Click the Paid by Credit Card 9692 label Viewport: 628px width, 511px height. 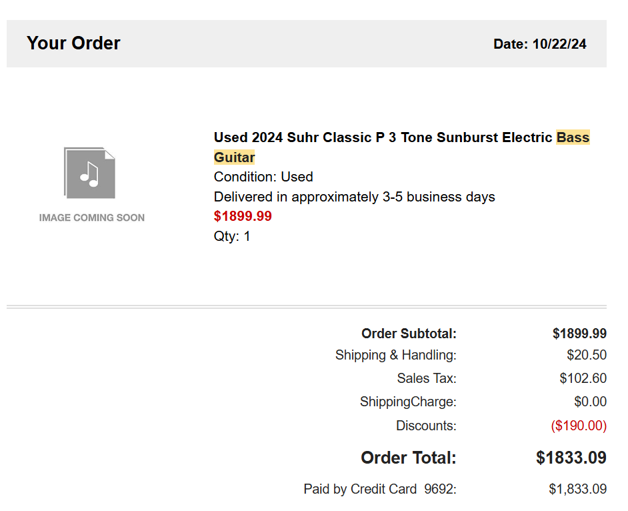[380, 489]
